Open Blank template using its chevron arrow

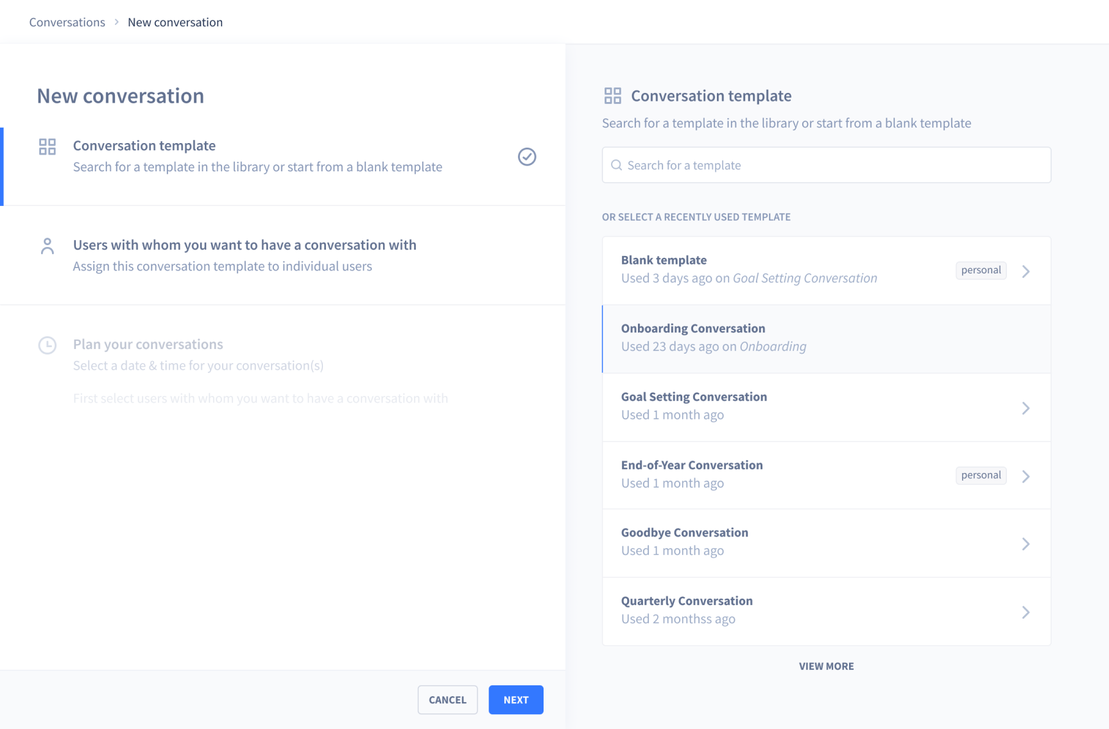coord(1026,271)
